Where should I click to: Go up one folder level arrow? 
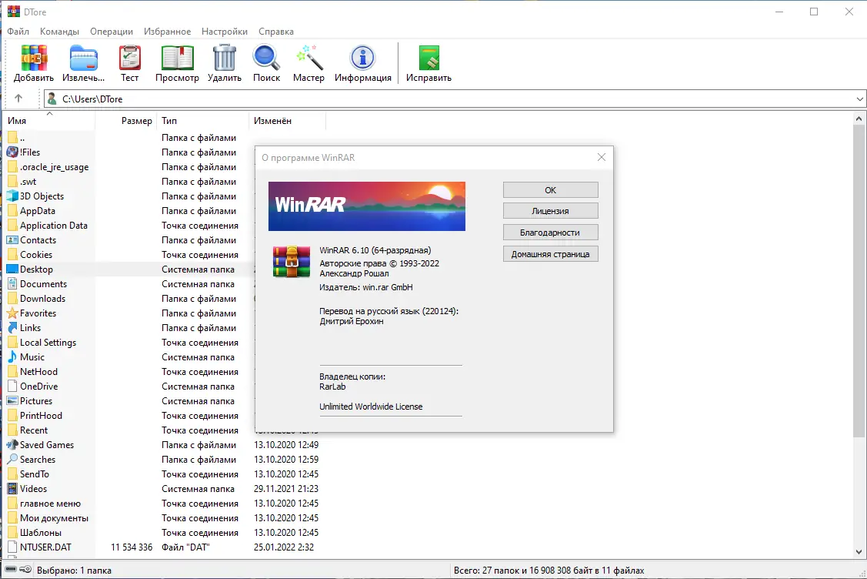point(18,99)
